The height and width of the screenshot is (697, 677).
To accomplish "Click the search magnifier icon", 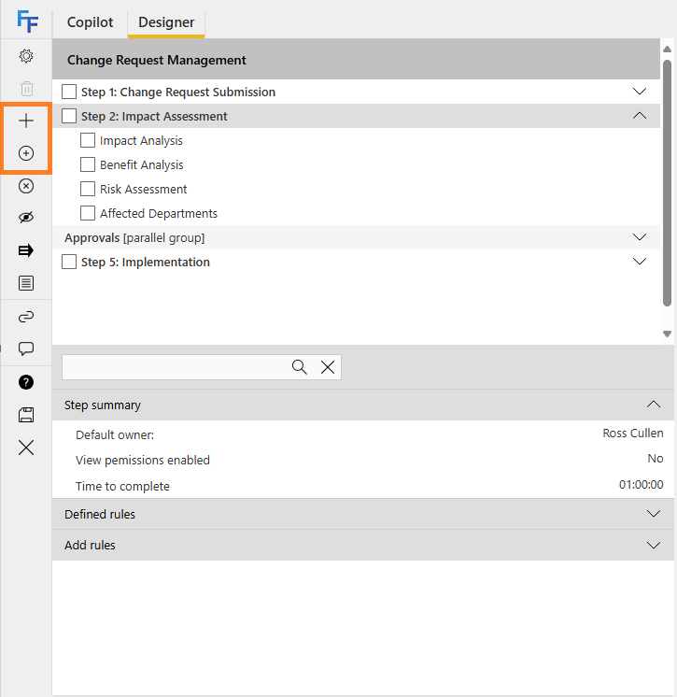I will click(x=300, y=367).
